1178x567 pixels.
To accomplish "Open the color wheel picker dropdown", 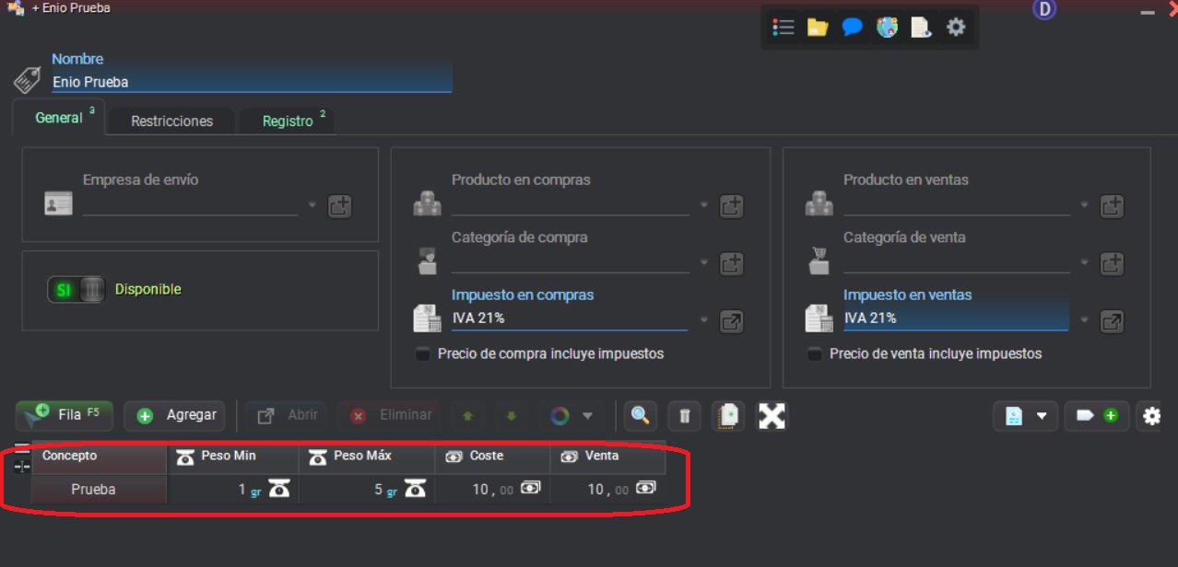I will pyautogui.click(x=571, y=416).
